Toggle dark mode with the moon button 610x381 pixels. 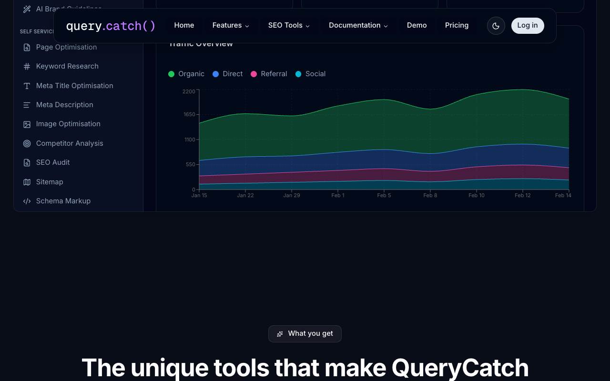click(496, 26)
